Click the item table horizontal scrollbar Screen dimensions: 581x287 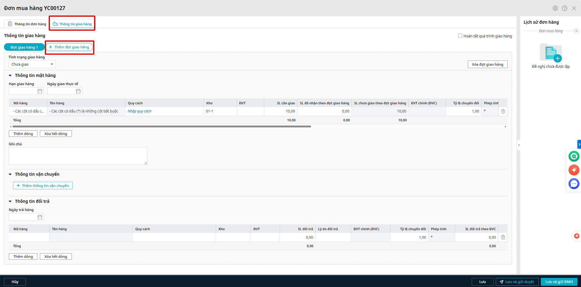(x=162, y=126)
